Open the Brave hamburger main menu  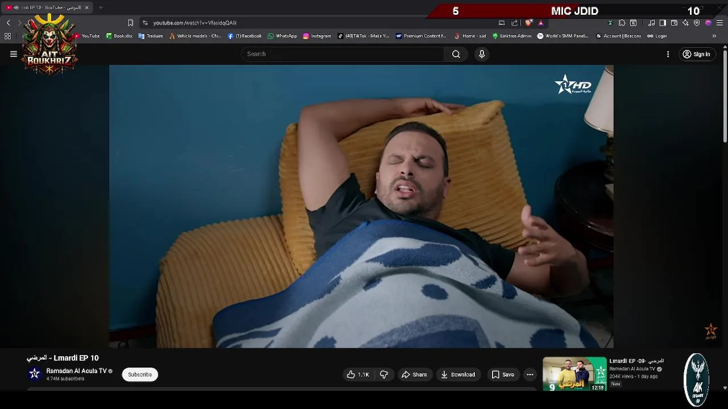point(719,23)
